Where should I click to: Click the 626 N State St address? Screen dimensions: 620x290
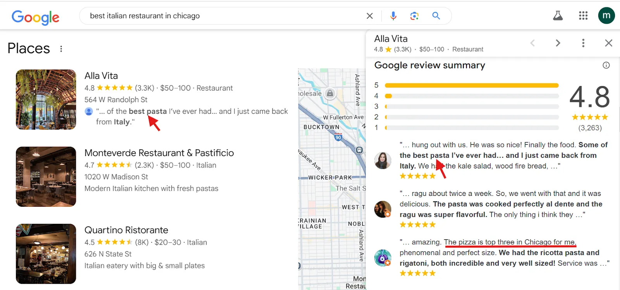[x=108, y=254]
